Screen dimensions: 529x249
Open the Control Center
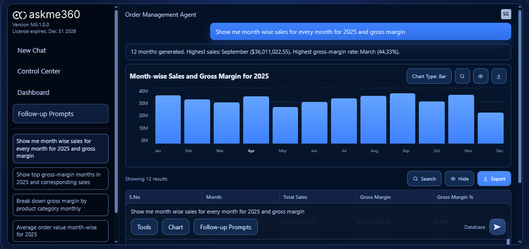(x=39, y=71)
